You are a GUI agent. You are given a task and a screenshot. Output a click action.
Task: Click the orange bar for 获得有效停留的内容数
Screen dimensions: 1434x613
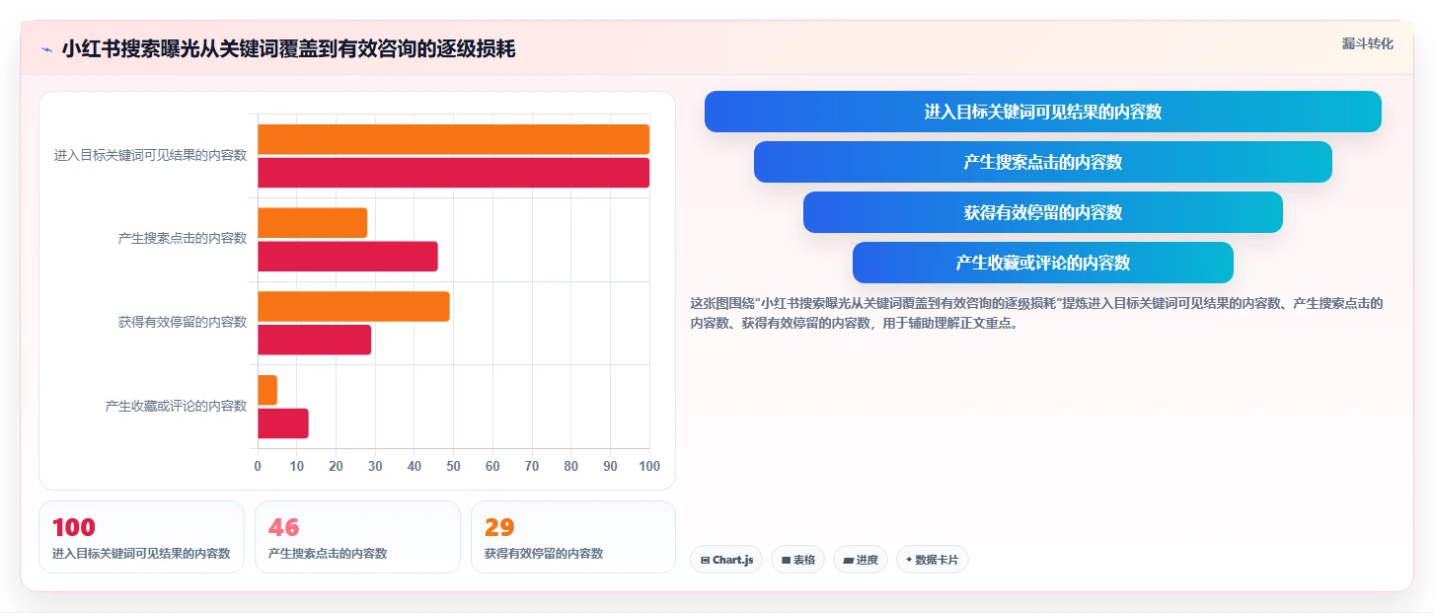354,306
